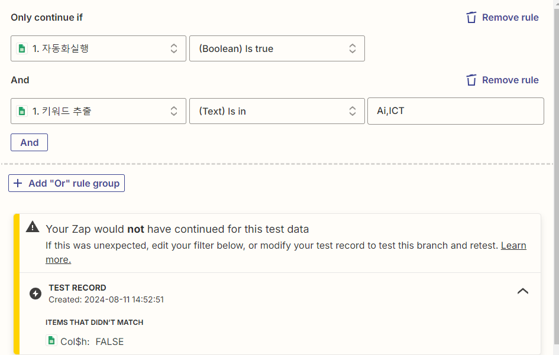
Task: Click trash icon next to the And rule
Action: pyautogui.click(x=471, y=80)
